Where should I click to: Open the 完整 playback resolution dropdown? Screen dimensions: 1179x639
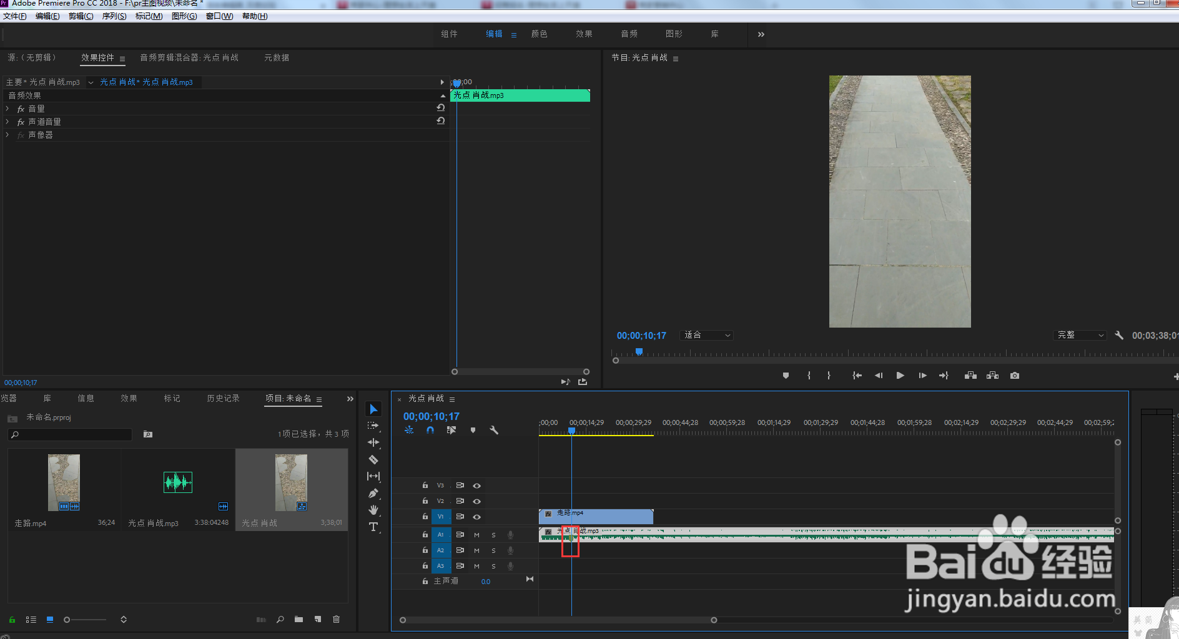[x=1080, y=335]
